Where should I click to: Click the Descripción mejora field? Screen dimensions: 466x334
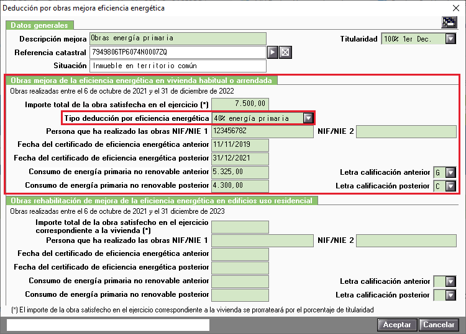[178, 38]
